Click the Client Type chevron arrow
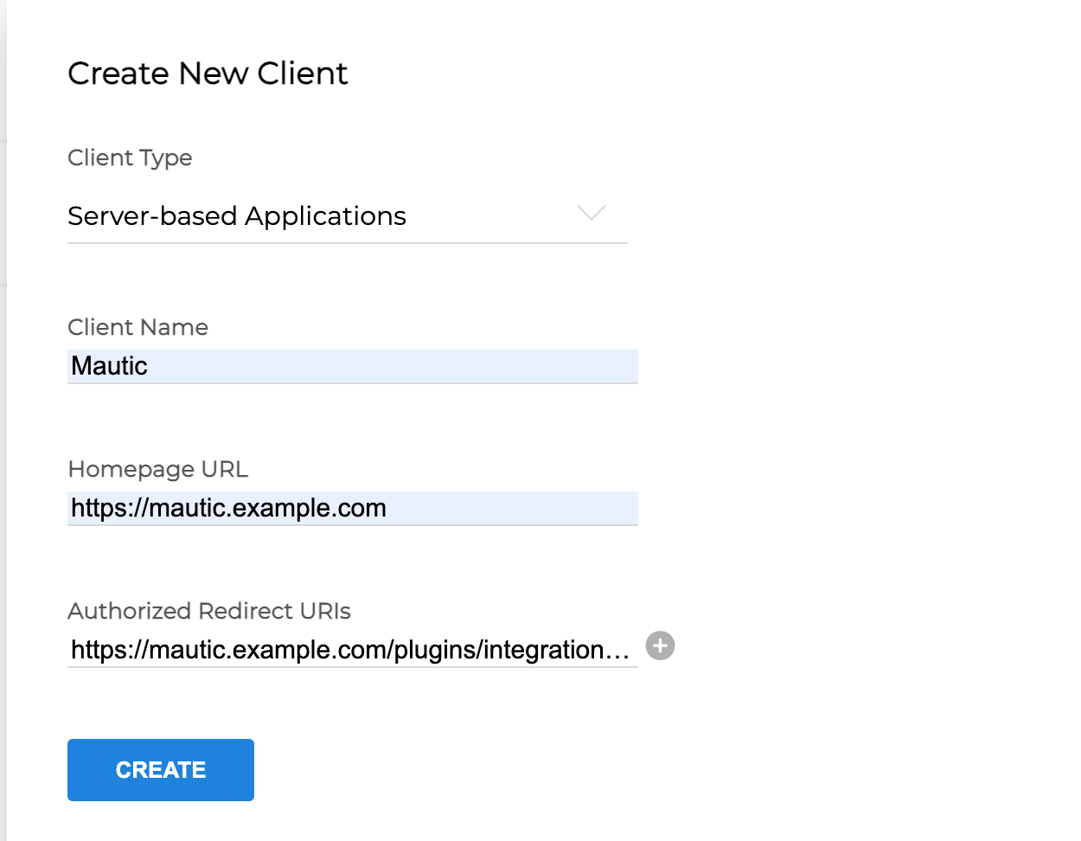This screenshot has height=841, width=1081. coord(591,213)
